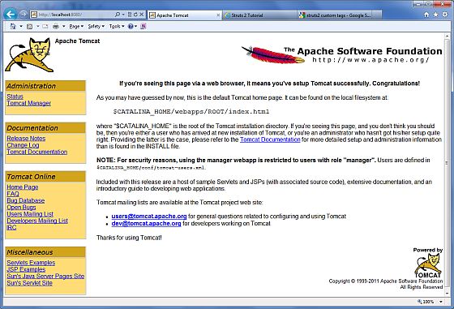
Task: Click the vertical scrollbar thumb
Action: pyautogui.click(x=447, y=163)
